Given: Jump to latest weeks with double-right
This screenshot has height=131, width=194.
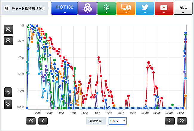Looking at the screenshot, I should click(182, 121).
